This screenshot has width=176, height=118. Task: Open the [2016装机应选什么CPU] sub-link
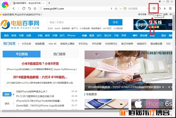pyautogui.click(x=18, y=83)
